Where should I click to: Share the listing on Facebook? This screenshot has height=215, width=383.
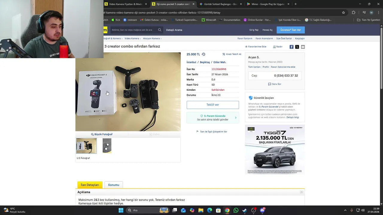(x=291, y=47)
